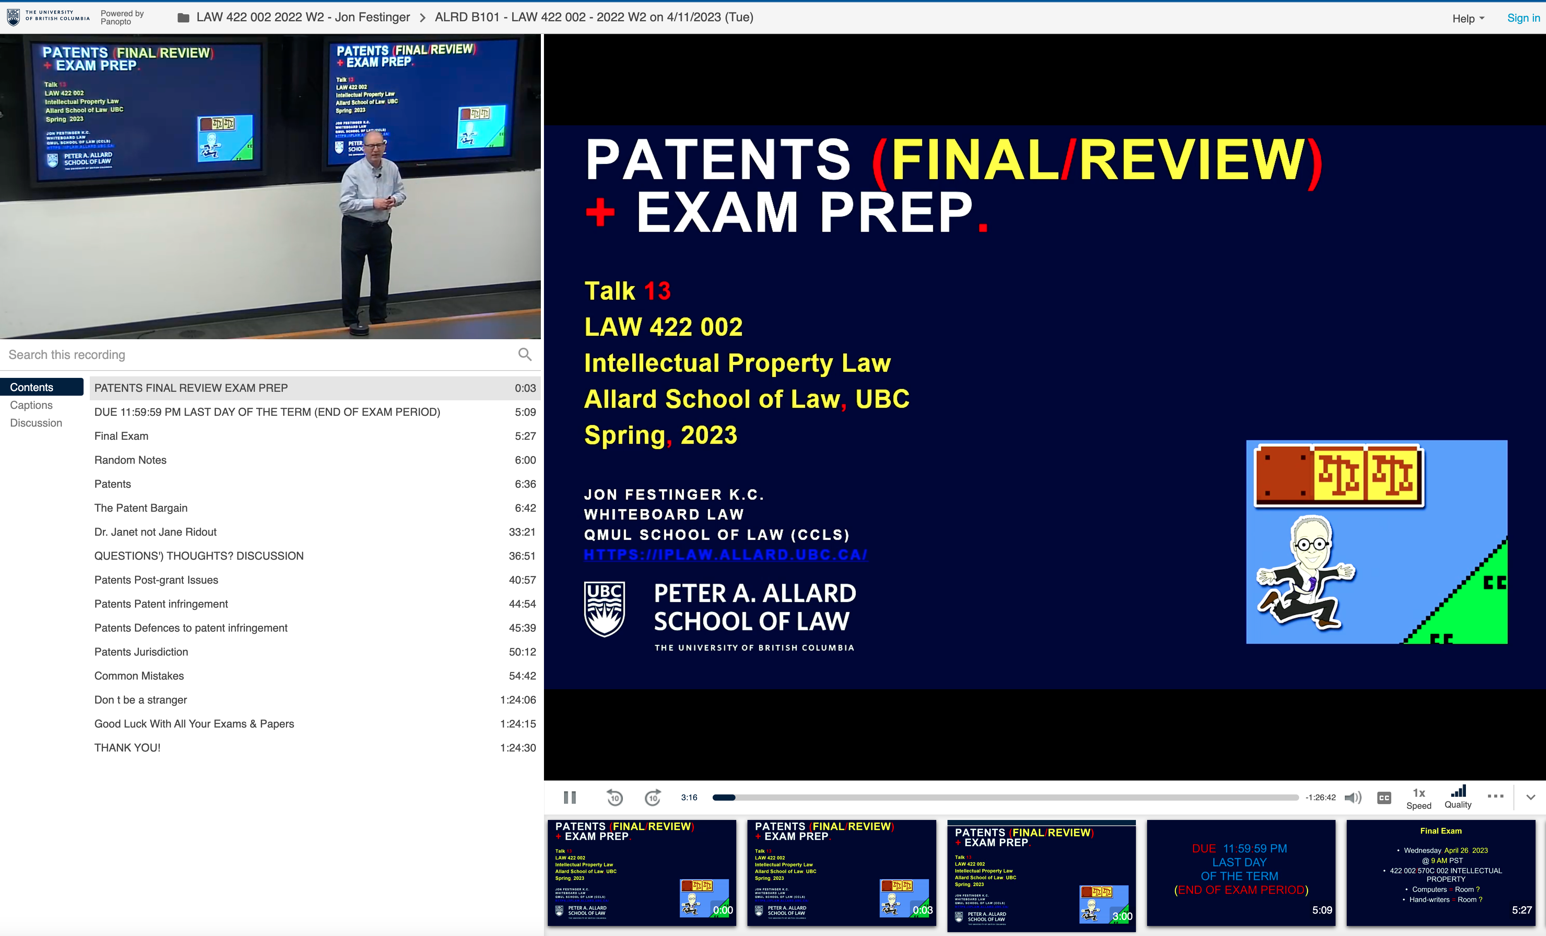Click the Sign in link
1546x936 pixels.
(1524, 18)
